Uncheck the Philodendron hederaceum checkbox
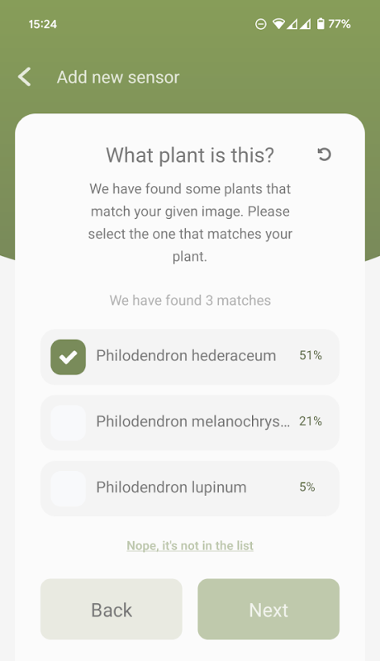The height and width of the screenshot is (661, 380). (x=69, y=357)
